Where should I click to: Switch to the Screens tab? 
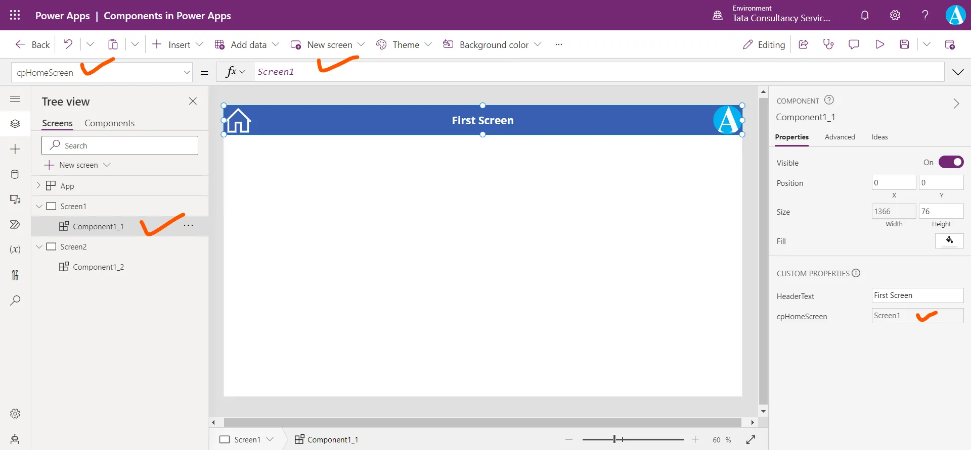(57, 123)
